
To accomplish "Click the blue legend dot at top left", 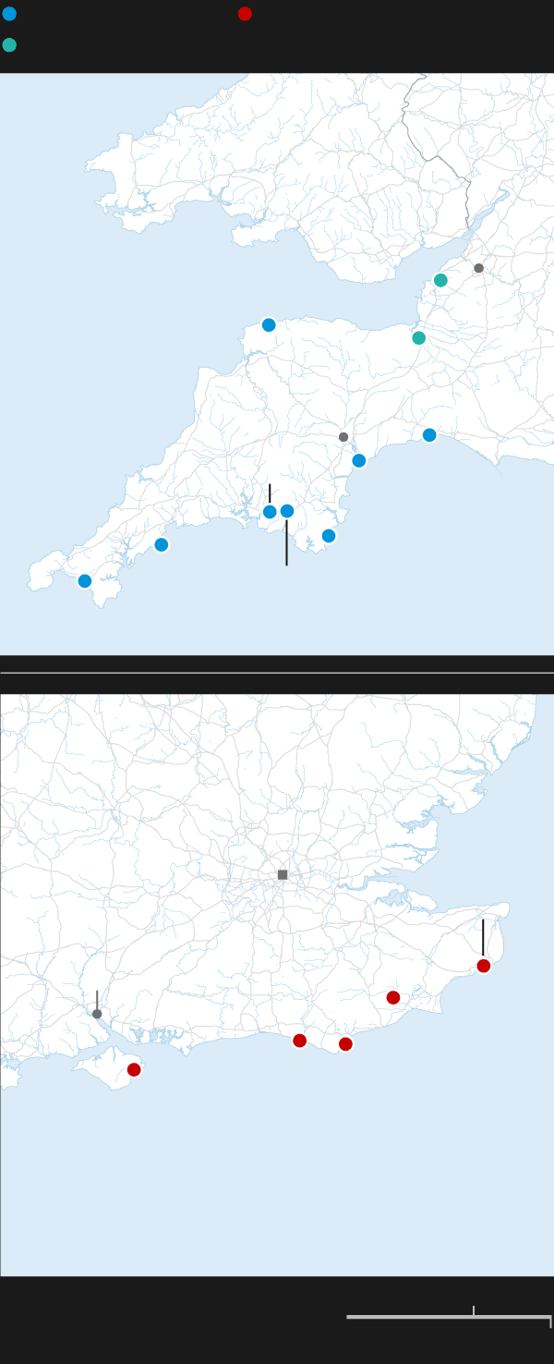I will tap(9, 14).
